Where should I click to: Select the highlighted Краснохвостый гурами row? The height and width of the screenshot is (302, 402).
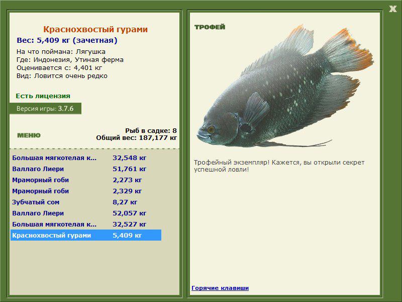click(x=86, y=235)
